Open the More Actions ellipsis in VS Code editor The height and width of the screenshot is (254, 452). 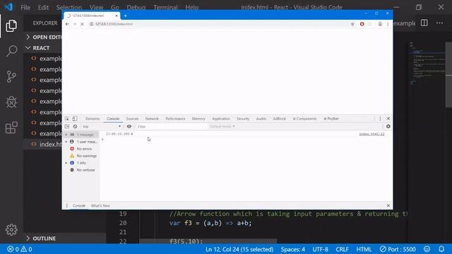439,23
